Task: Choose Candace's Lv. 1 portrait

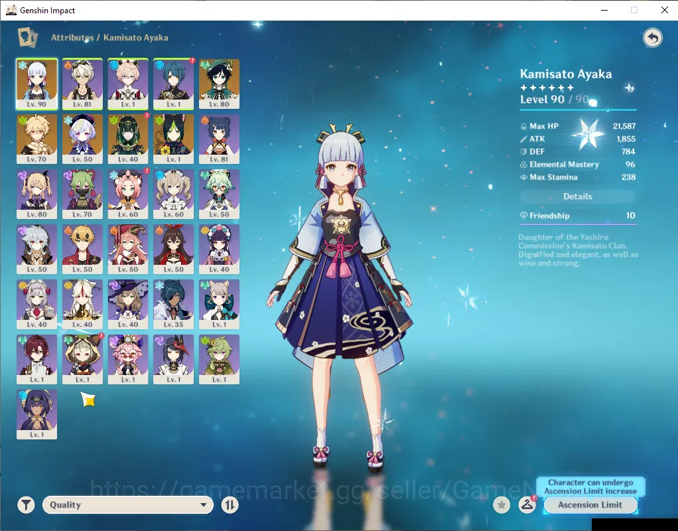Action: point(36,414)
